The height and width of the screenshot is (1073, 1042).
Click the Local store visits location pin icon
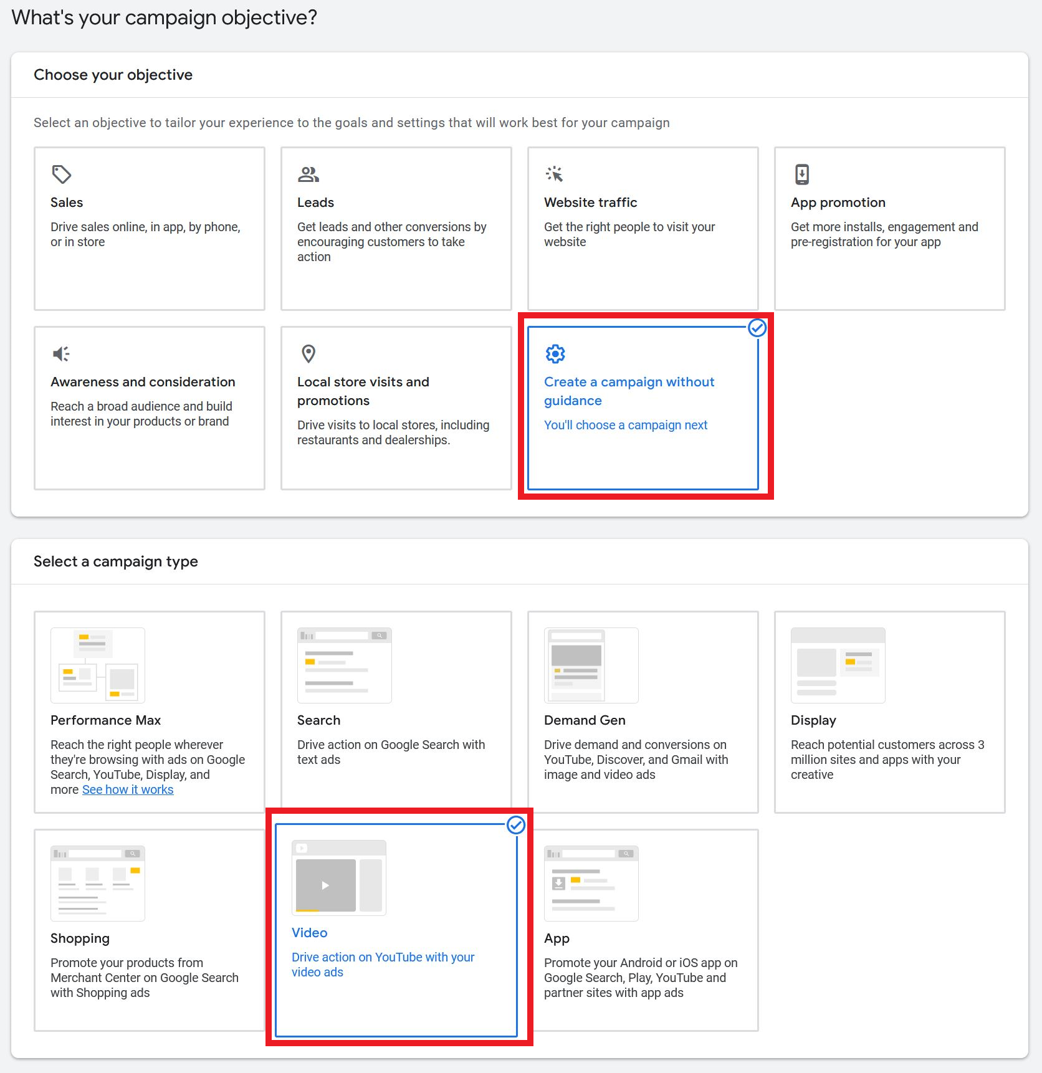point(308,353)
